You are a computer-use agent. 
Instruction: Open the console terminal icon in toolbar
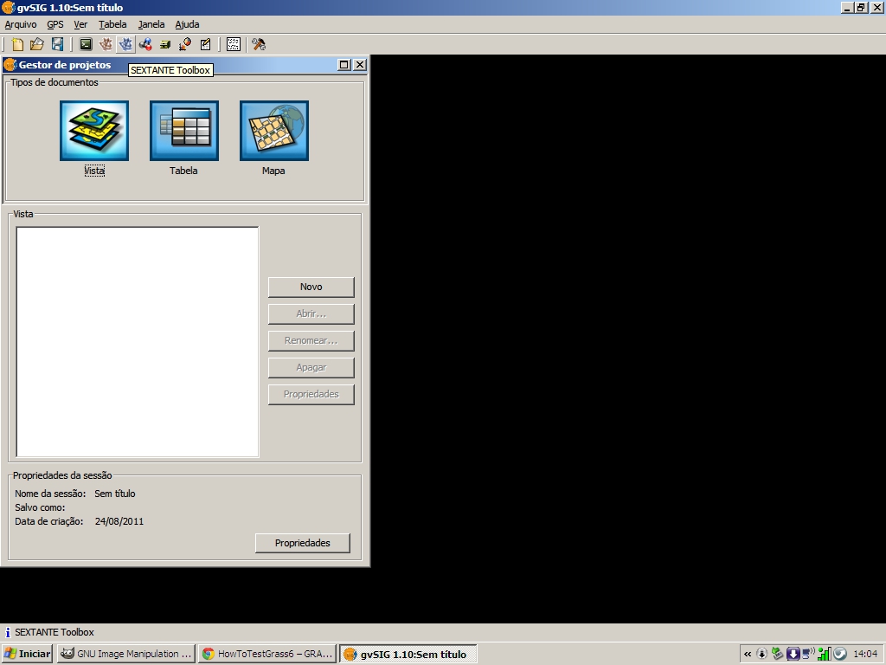point(86,44)
